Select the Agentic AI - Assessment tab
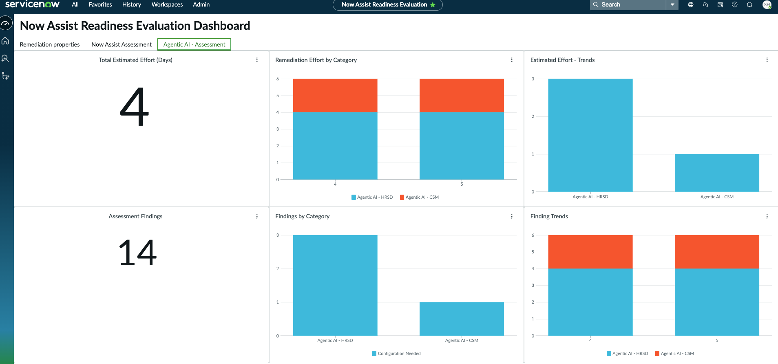This screenshot has height=364, width=778. pyautogui.click(x=194, y=44)
